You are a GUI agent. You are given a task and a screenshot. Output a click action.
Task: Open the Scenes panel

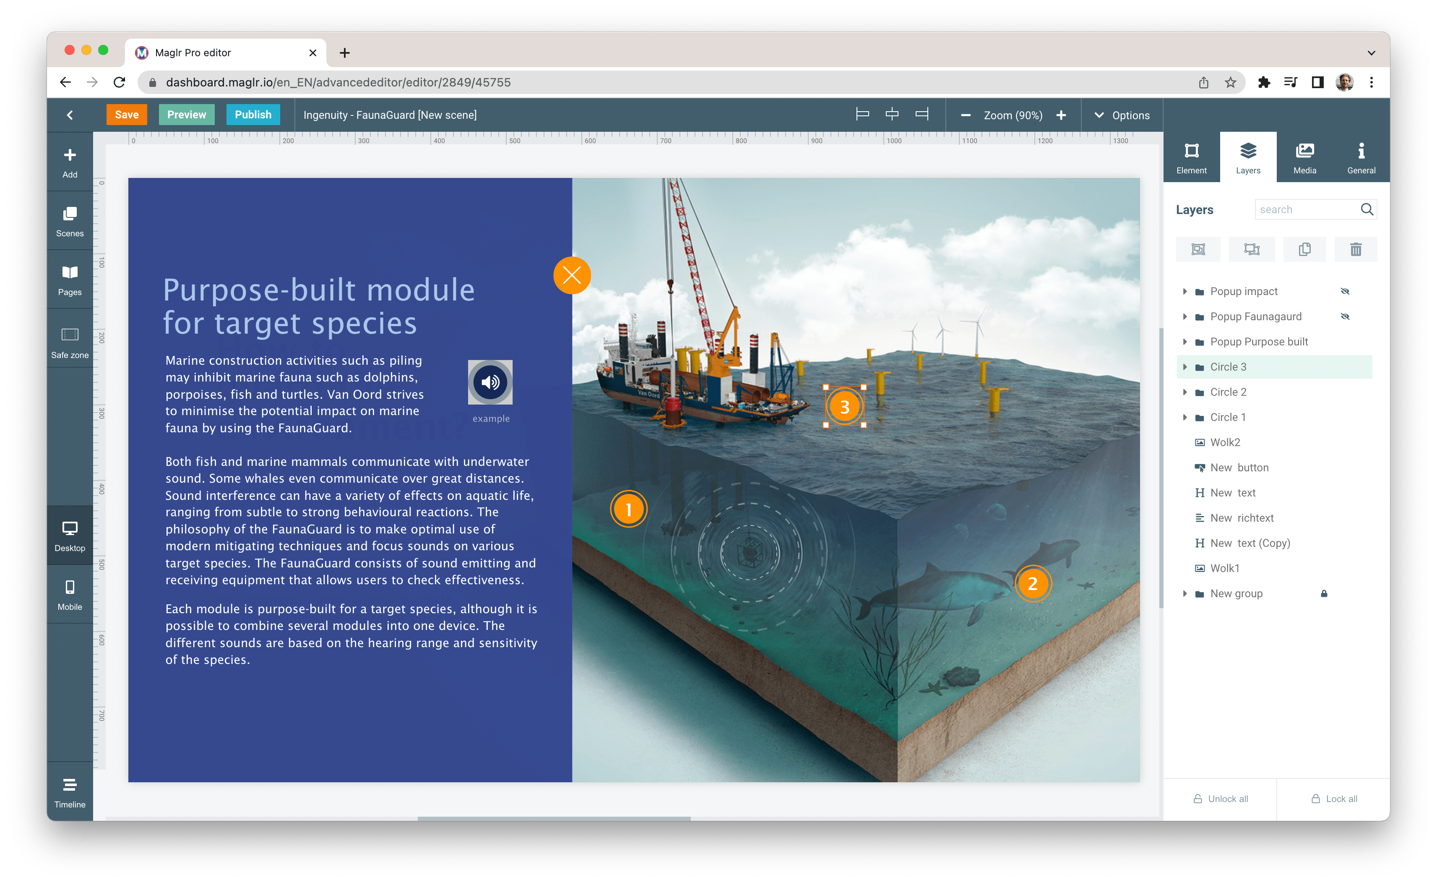coord(70,221)
